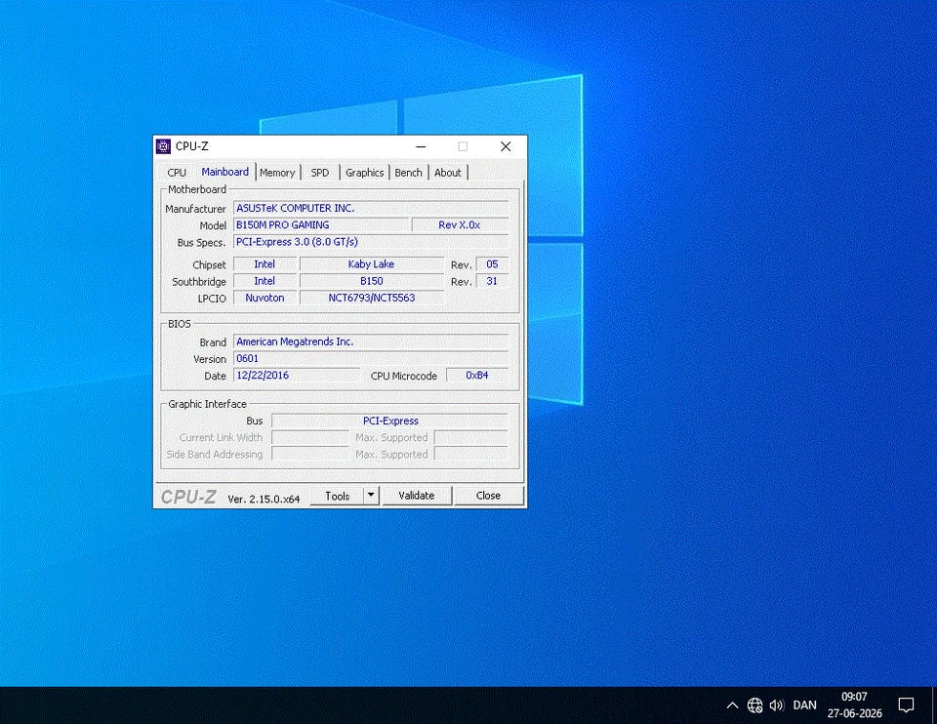Click the model value B150M PRO GAMING
This screenshot has width=937, height=724.
point(321,225)
